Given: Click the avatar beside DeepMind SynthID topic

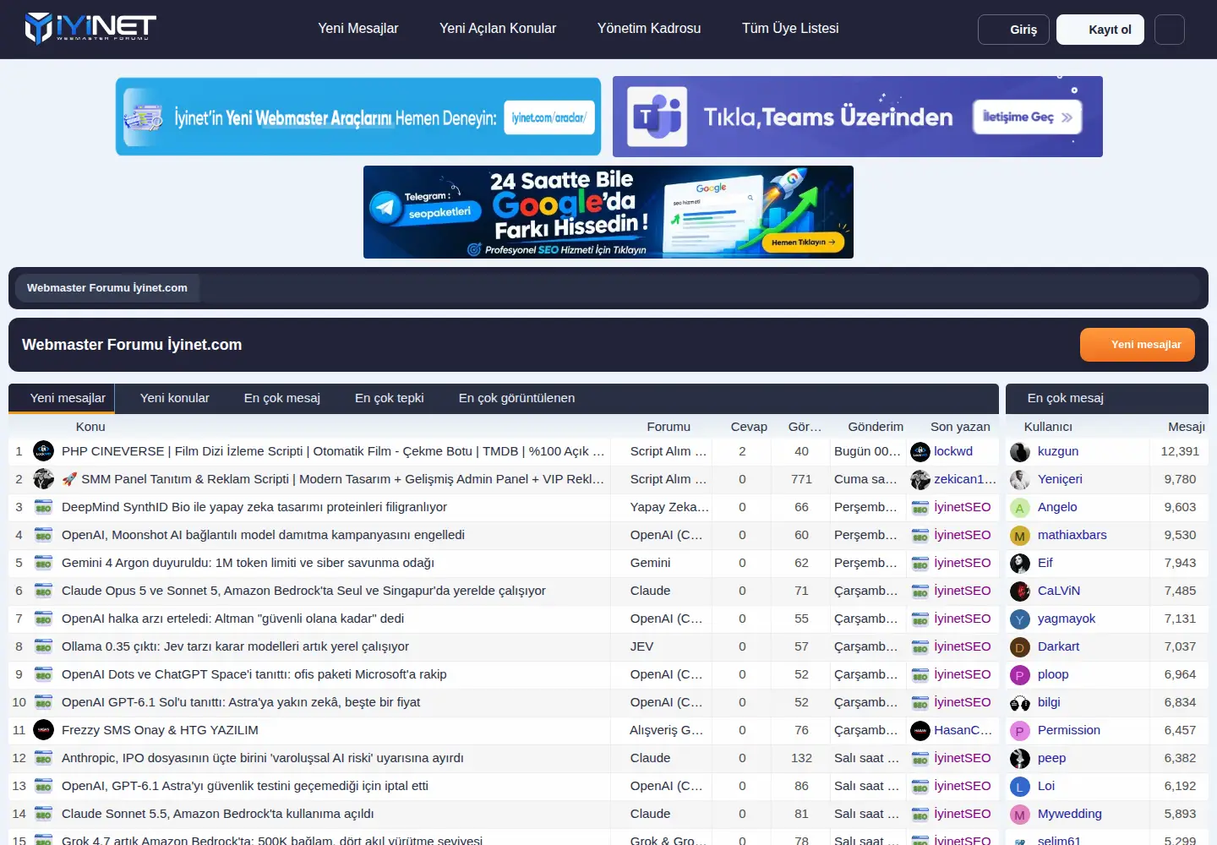Looking at the screenshot, I should 43,507.
